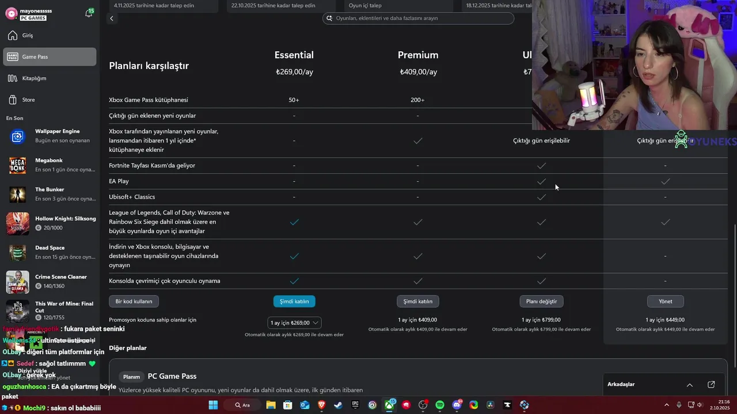This screenshot has width=737, height=414.
Task: Click the Ubisoft+ Classics row label
Action: point(132,197)
